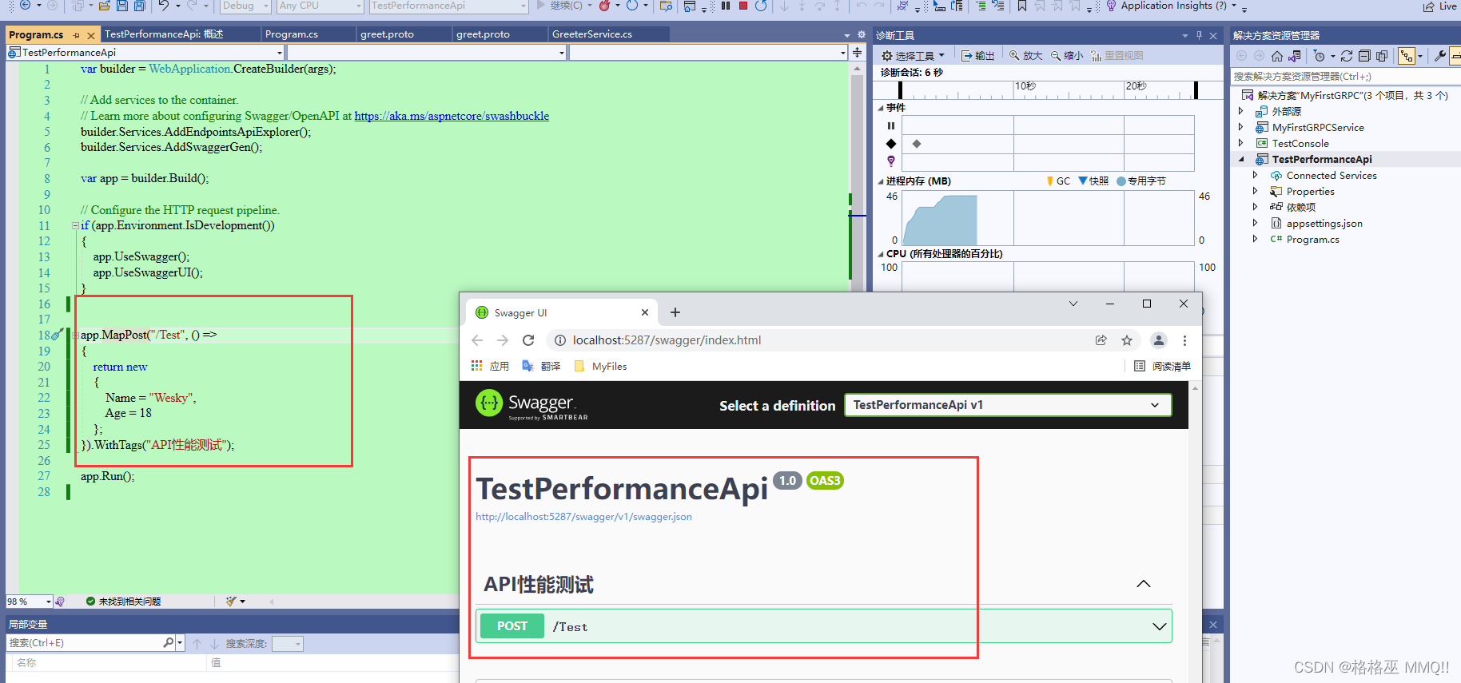Switch to the first greet.proto tab
1461x683 pixels.
pyautogui.click(x=404, y=34)
